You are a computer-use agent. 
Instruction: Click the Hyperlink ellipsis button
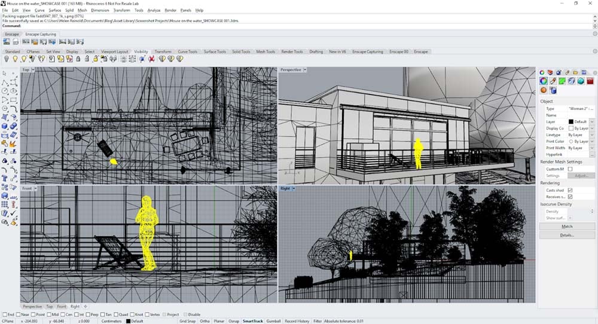[592, 155]
